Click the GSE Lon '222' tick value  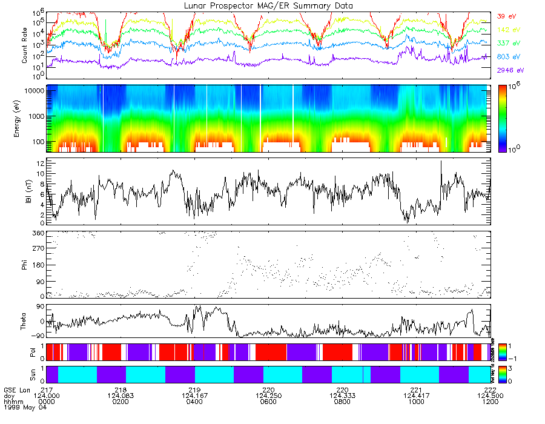click(x=490, y=390)
